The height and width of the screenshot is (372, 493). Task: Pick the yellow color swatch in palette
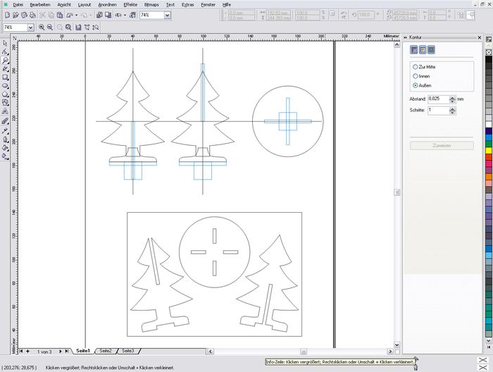(x=489, y=149)
